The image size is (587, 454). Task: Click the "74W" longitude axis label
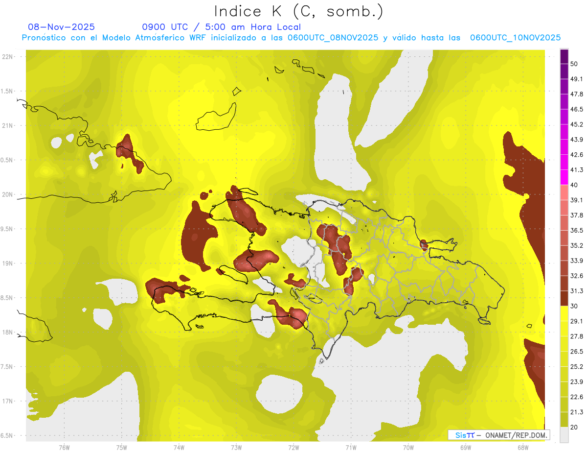179,447
